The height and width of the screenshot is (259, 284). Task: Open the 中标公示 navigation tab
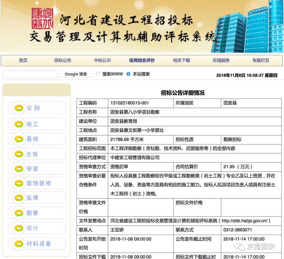102,60
